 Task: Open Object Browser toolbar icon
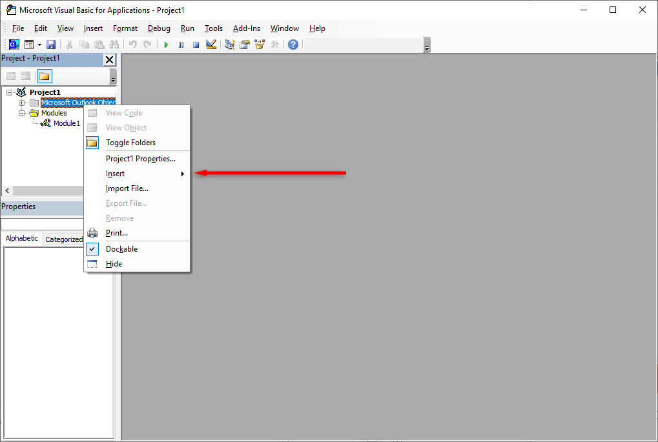click(260, 45)
